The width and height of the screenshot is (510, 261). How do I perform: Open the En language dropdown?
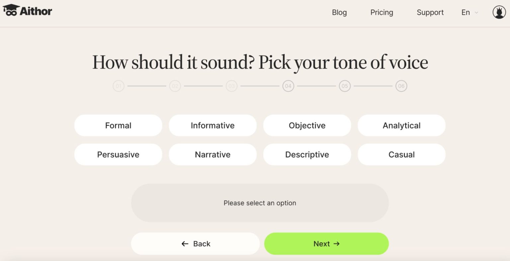pyautogui.click(x=466, y=13)
